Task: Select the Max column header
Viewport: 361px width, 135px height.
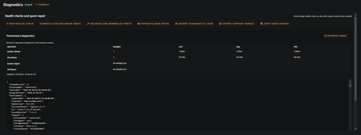Action: [296, 47]
